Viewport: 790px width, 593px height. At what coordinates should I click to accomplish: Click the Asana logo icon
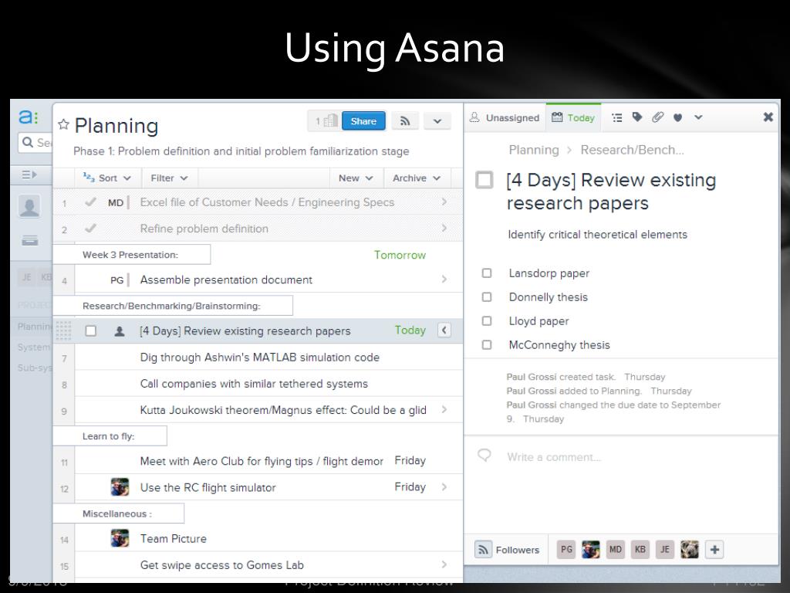pyautogui.click(x=29, y=117)
